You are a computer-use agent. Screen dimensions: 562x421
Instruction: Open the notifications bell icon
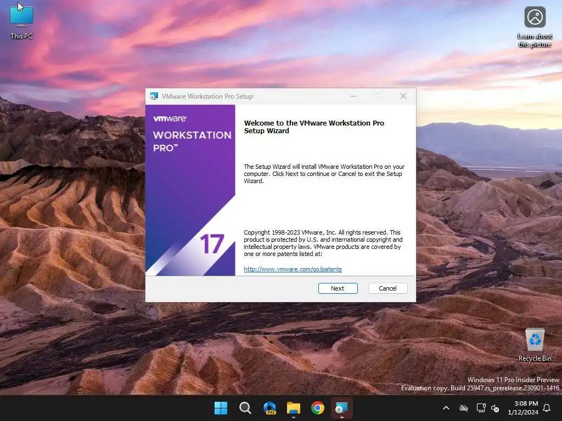point(547,408)
